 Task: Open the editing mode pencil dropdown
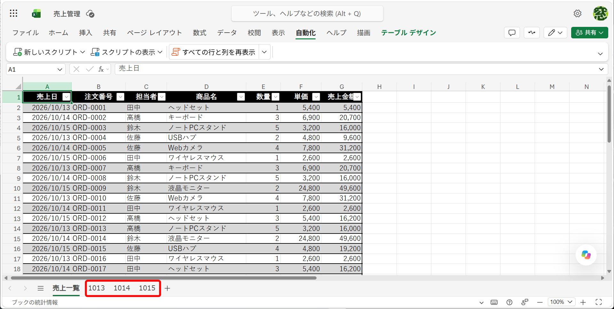pos(555,33)
